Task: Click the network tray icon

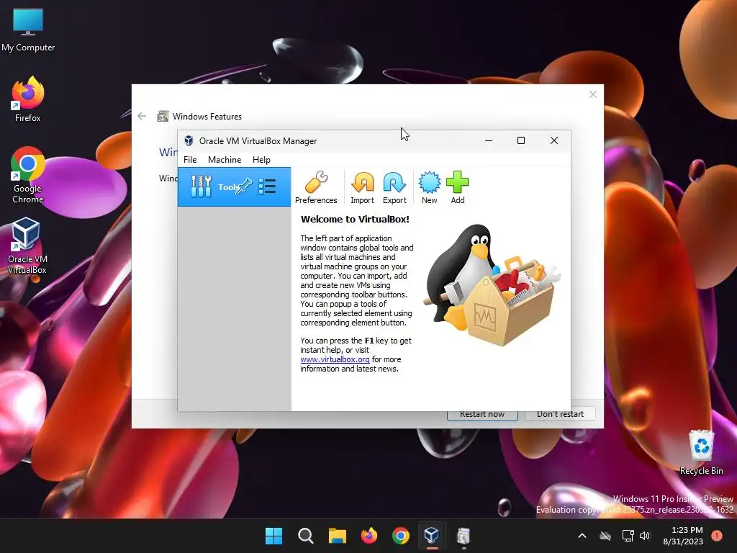Action: point(628,536)
